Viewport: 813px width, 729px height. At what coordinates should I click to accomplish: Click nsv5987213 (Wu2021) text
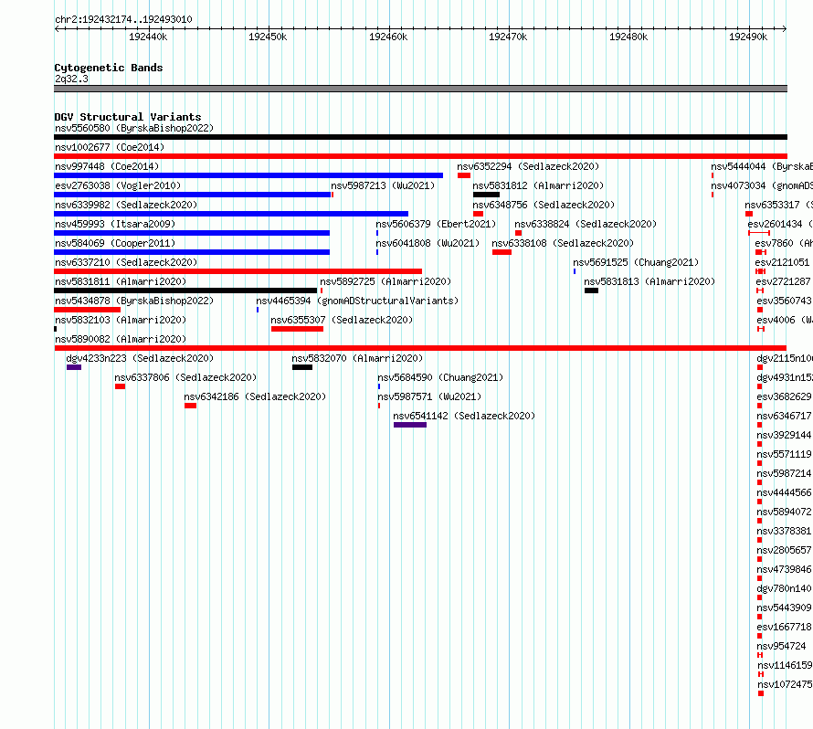(383, 185)
